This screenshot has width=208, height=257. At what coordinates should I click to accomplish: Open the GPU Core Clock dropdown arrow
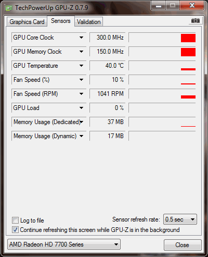point(81,38)
